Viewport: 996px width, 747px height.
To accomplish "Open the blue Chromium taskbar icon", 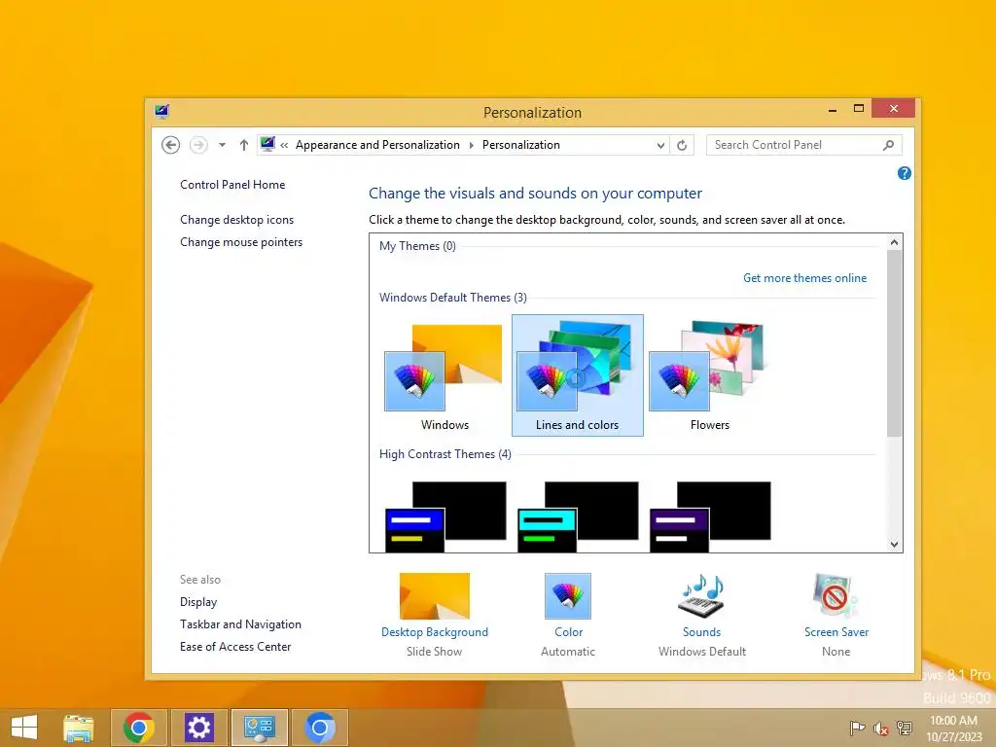I will point(319,728).
